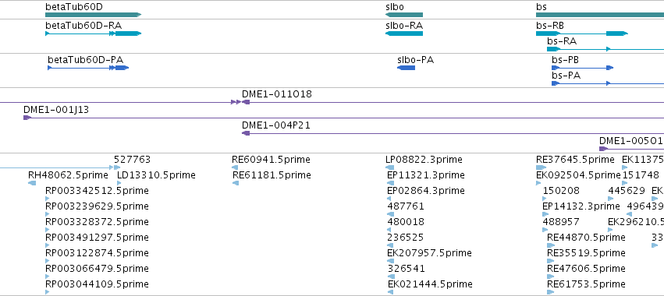Click the bs gene bar
This screenshot has height=296, width=664.
point(600,15)
